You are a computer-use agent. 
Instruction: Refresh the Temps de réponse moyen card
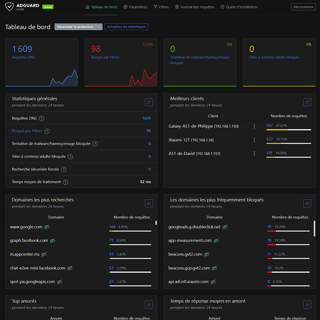tap(307, 305)
